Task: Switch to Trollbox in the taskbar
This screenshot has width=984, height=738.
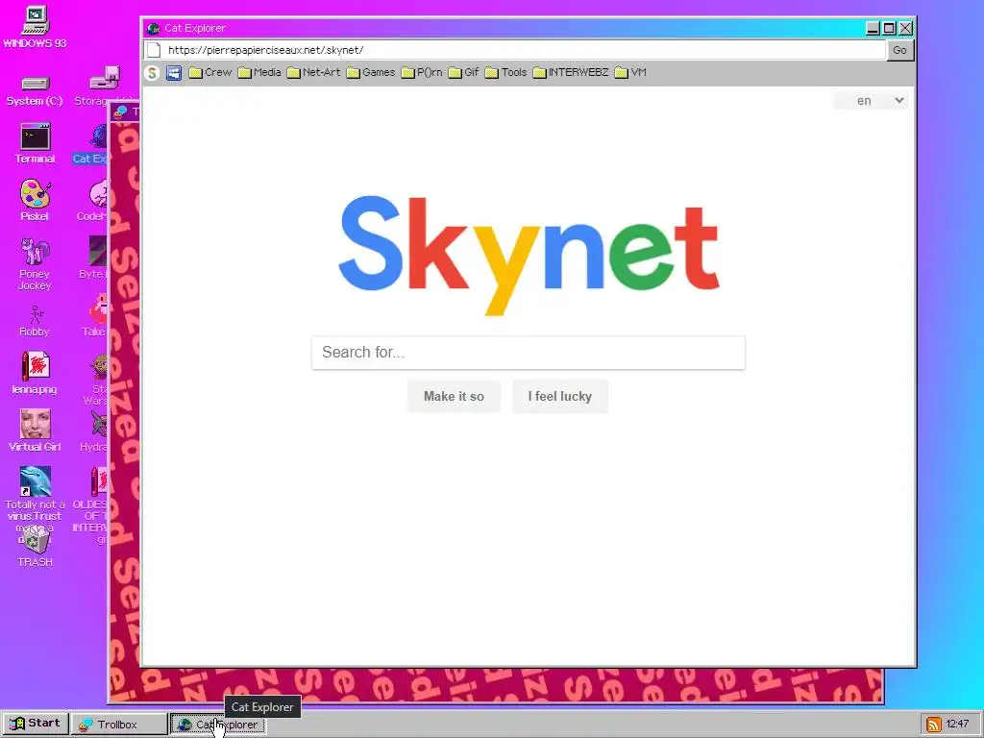Action: click(x=118, y=725)
